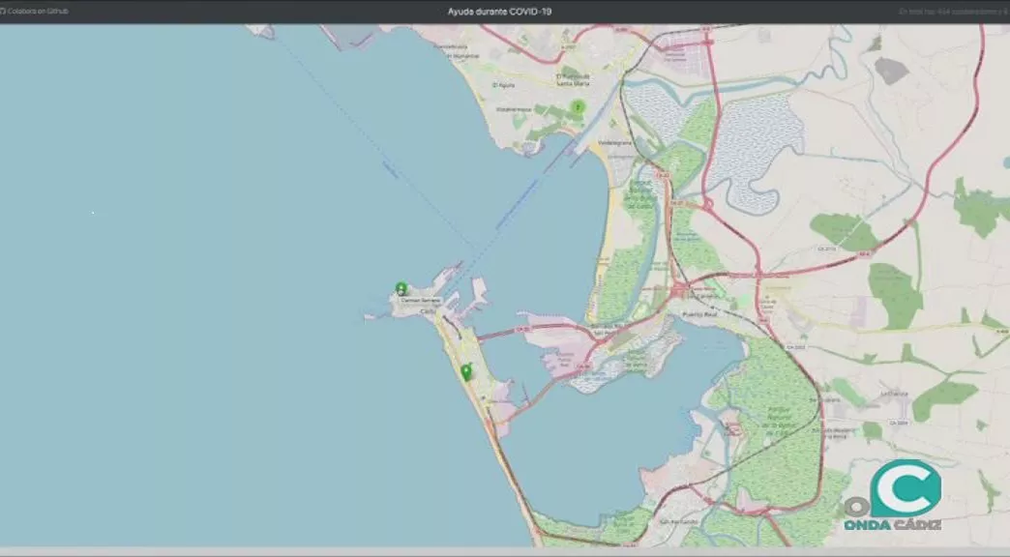Select the green marker on Cádiz old town
This screenshot has height=557, width=1010.
point(401,287)
